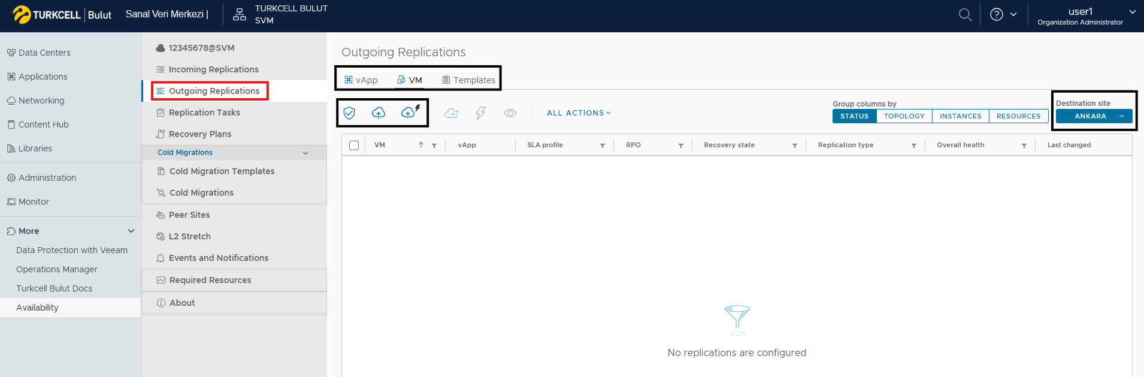Group columns by RESOURCES

[x=1019, y=116]
